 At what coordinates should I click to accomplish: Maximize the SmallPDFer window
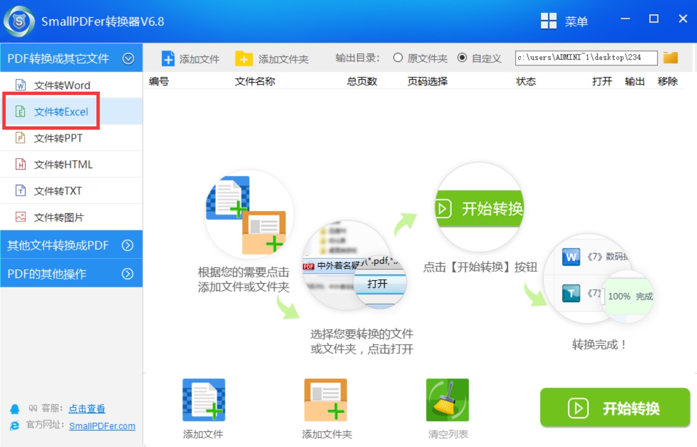[x=654, y=19]
